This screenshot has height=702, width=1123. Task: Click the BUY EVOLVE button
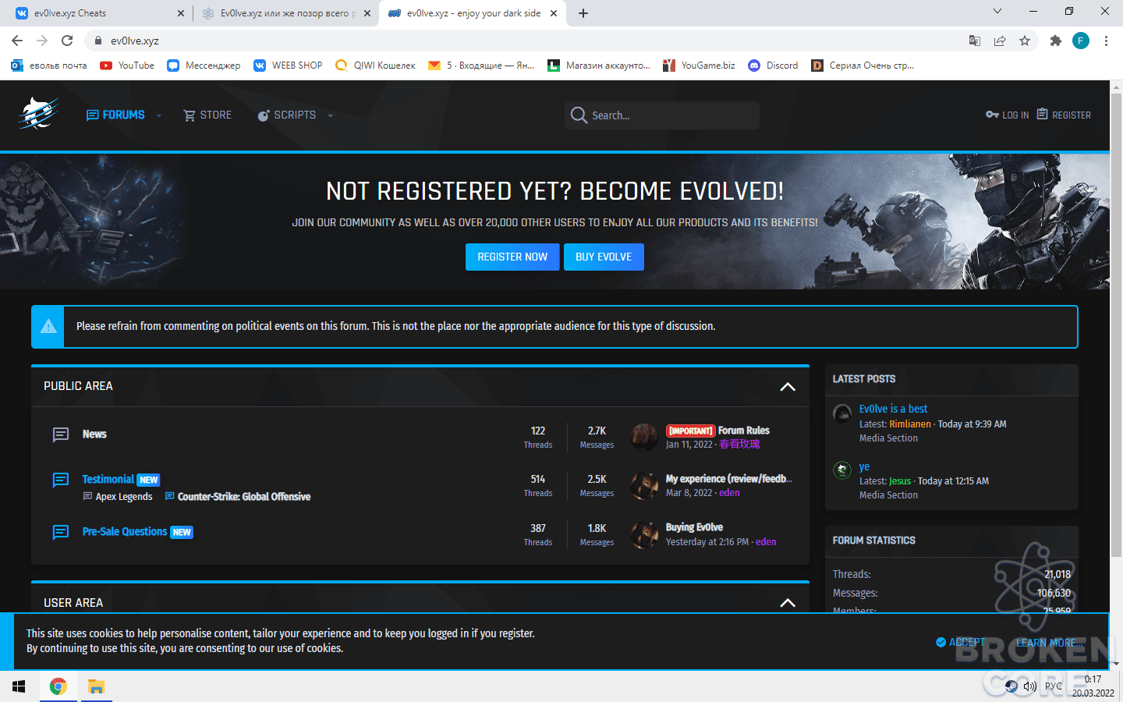pos(604,257)
